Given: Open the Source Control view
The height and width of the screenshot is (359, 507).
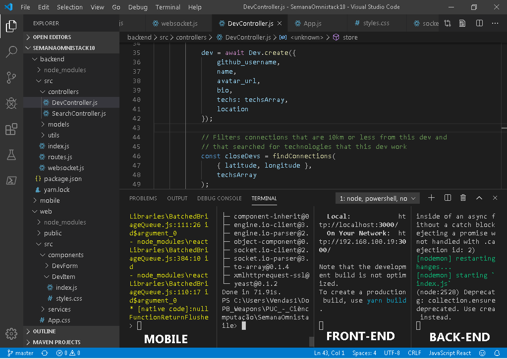Looking at the screenshot, I should pos(11,78).
